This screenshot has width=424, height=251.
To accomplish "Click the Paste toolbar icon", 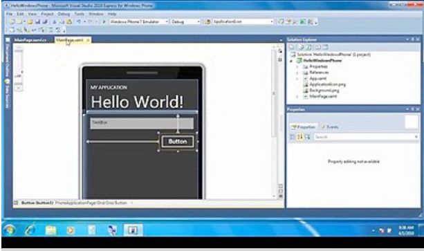I will (69, 21).
